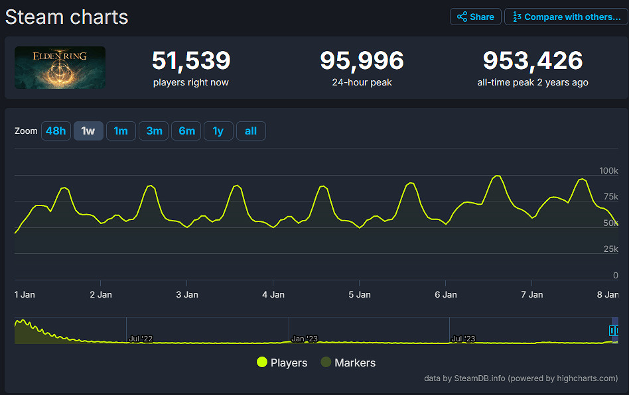
Task: Toggle the Markers series label in legend
Action: tap(355, 363)
